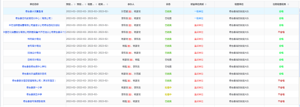Click sort arrows beside 项目单位类别 header
The width and height of the screenshot is (300, 107).
205,4
